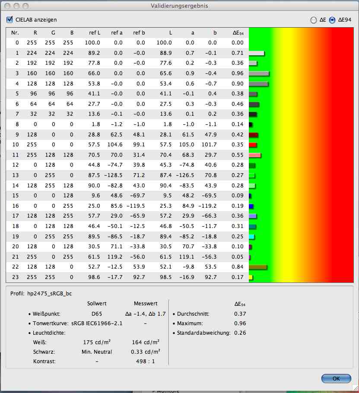Click the Nr. column header
This screenshot has width=359, height=393.
pyautogui.click(x=15, y=32)
